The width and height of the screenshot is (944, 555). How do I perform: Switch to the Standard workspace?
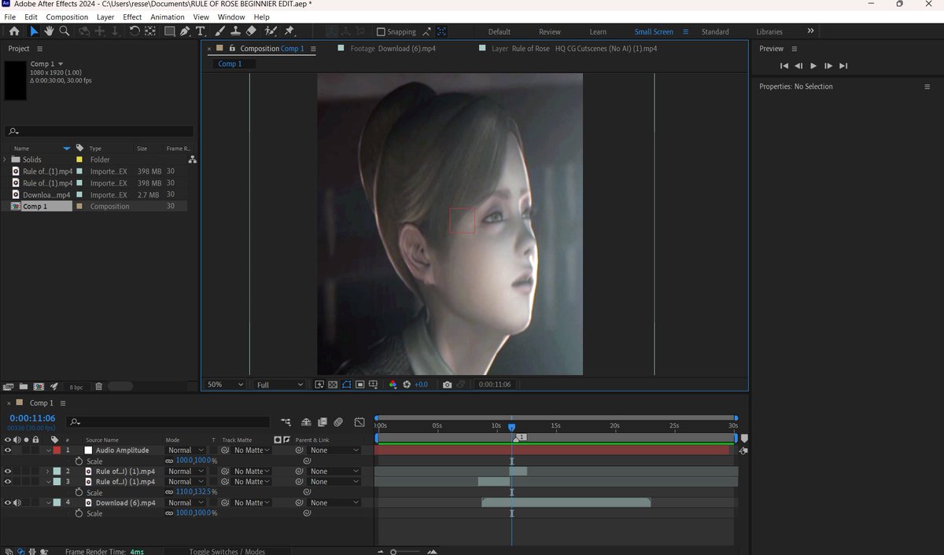click(715, 32)
